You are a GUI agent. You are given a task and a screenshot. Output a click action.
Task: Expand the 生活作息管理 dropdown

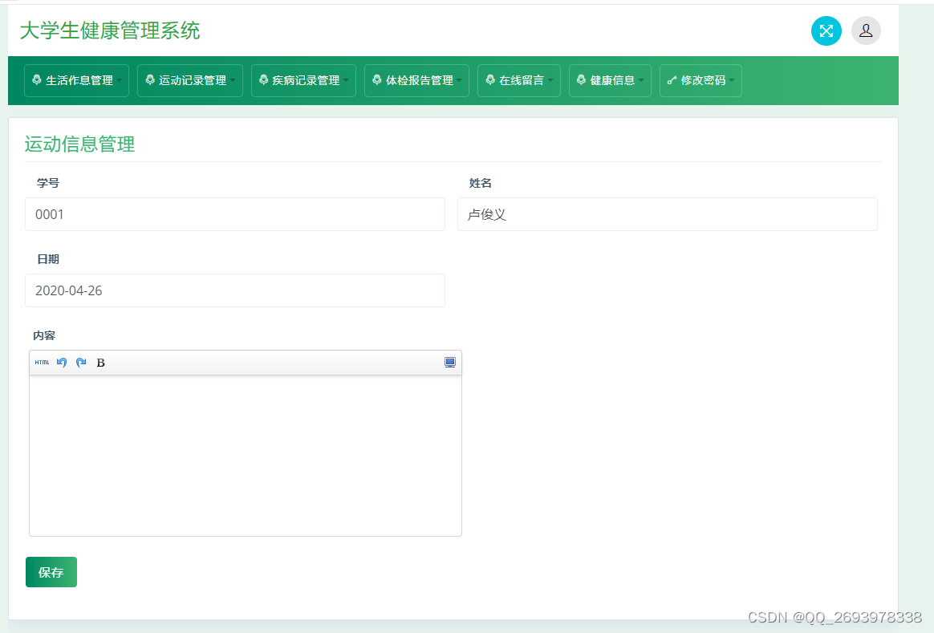point(76,80)
